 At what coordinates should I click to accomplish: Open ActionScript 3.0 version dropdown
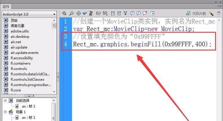click(x=29, y=14)
